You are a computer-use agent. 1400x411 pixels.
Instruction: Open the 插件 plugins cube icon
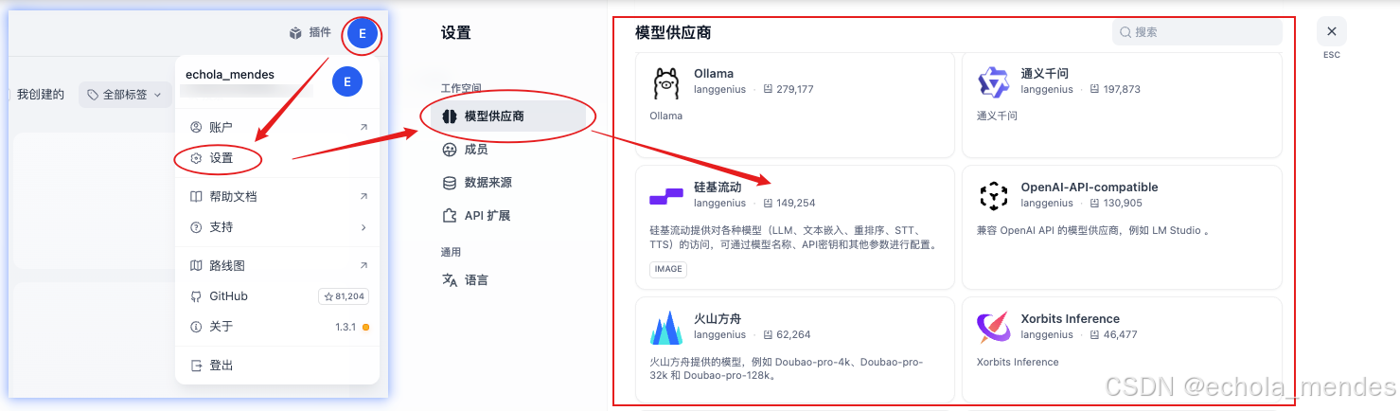tap(295, 33)
